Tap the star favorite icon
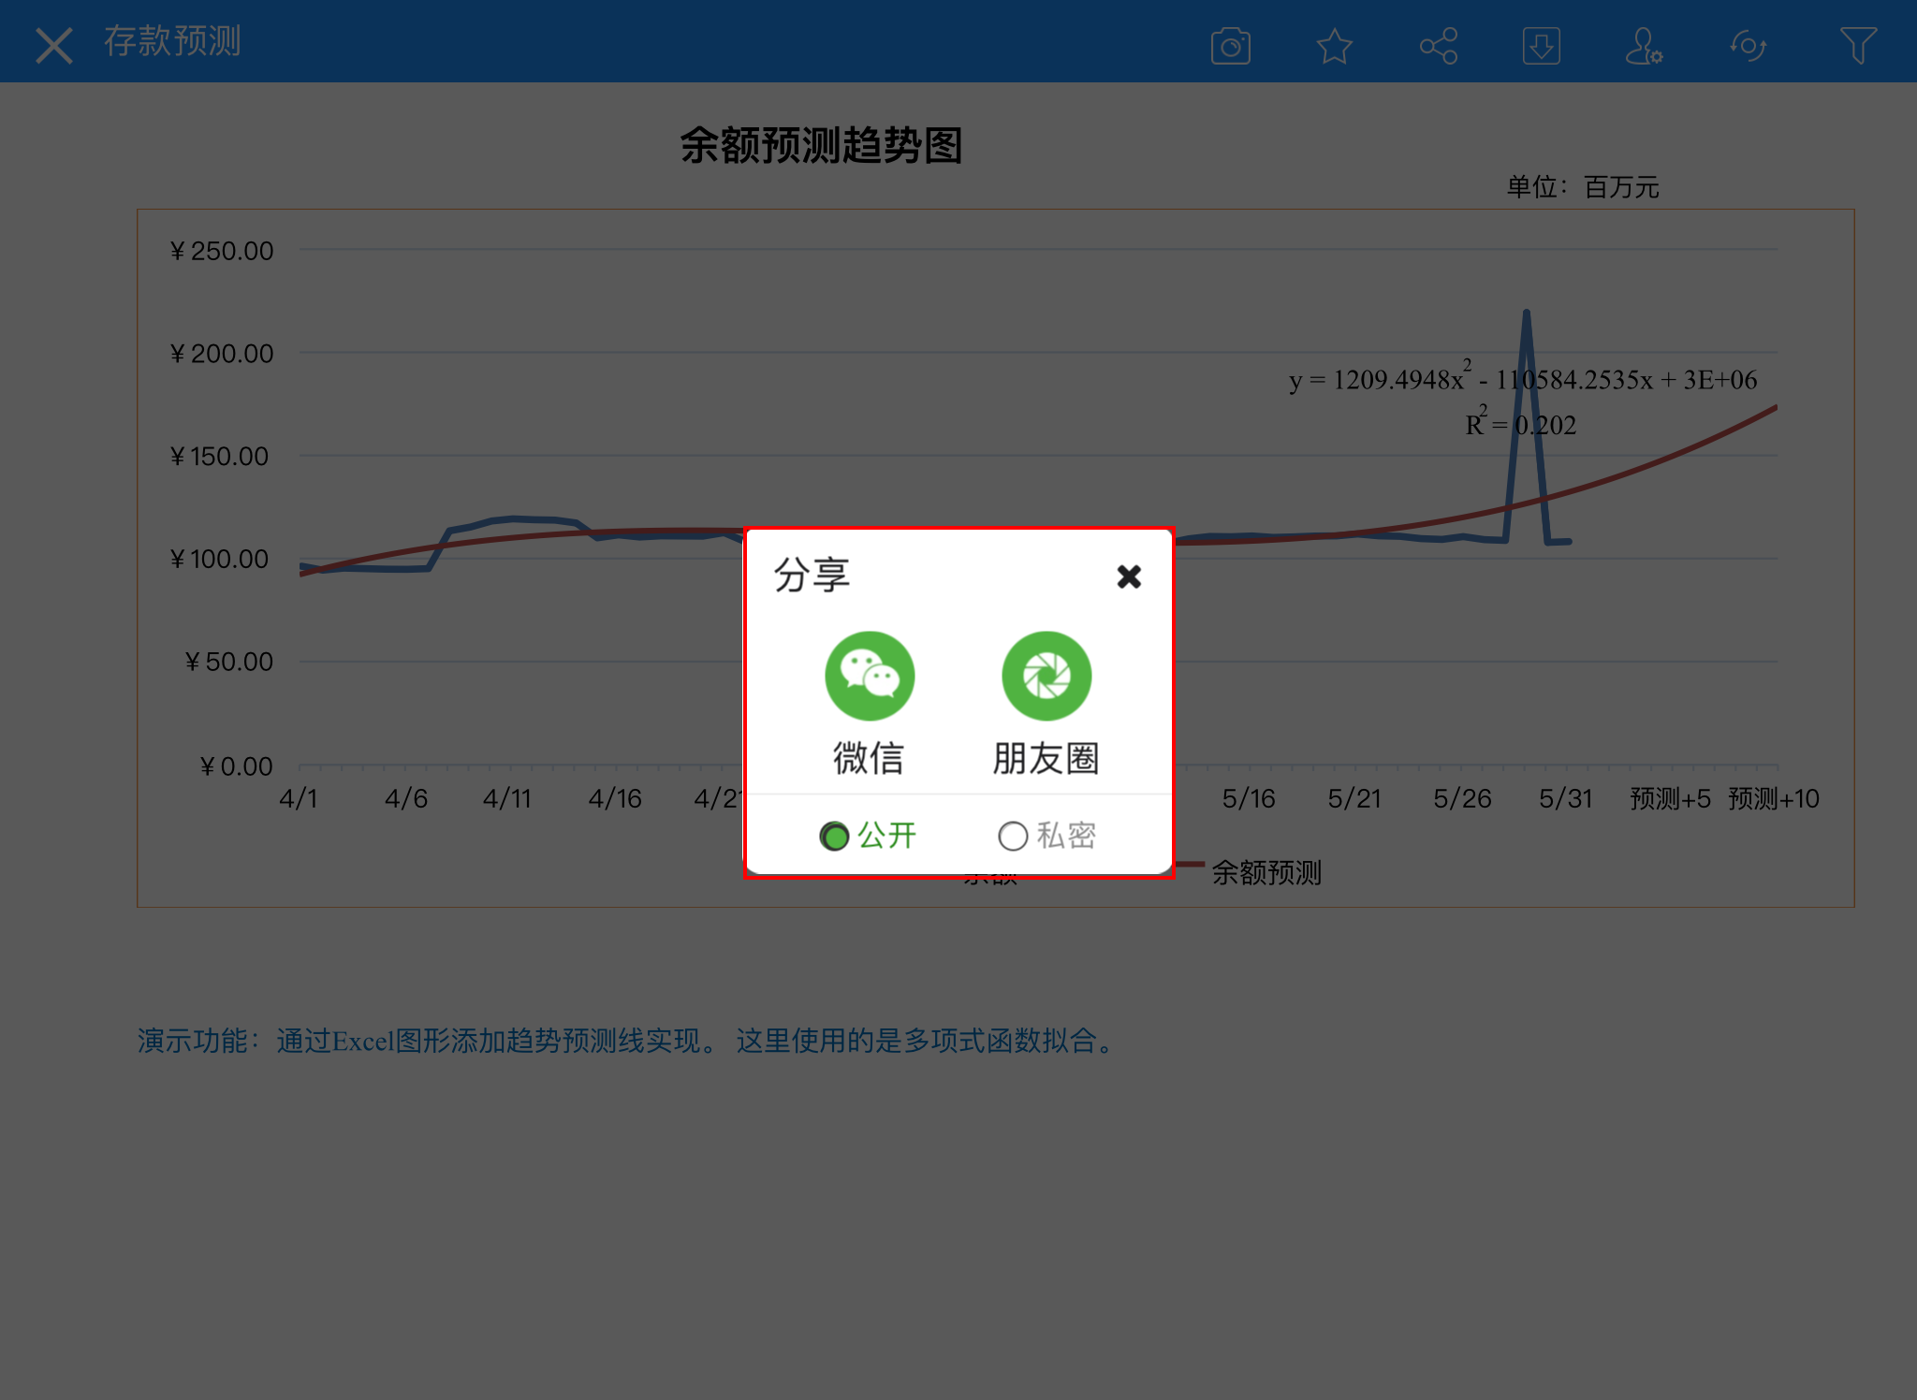The height and width of the screenshot is (1400, 1917). coord(1334,45)
